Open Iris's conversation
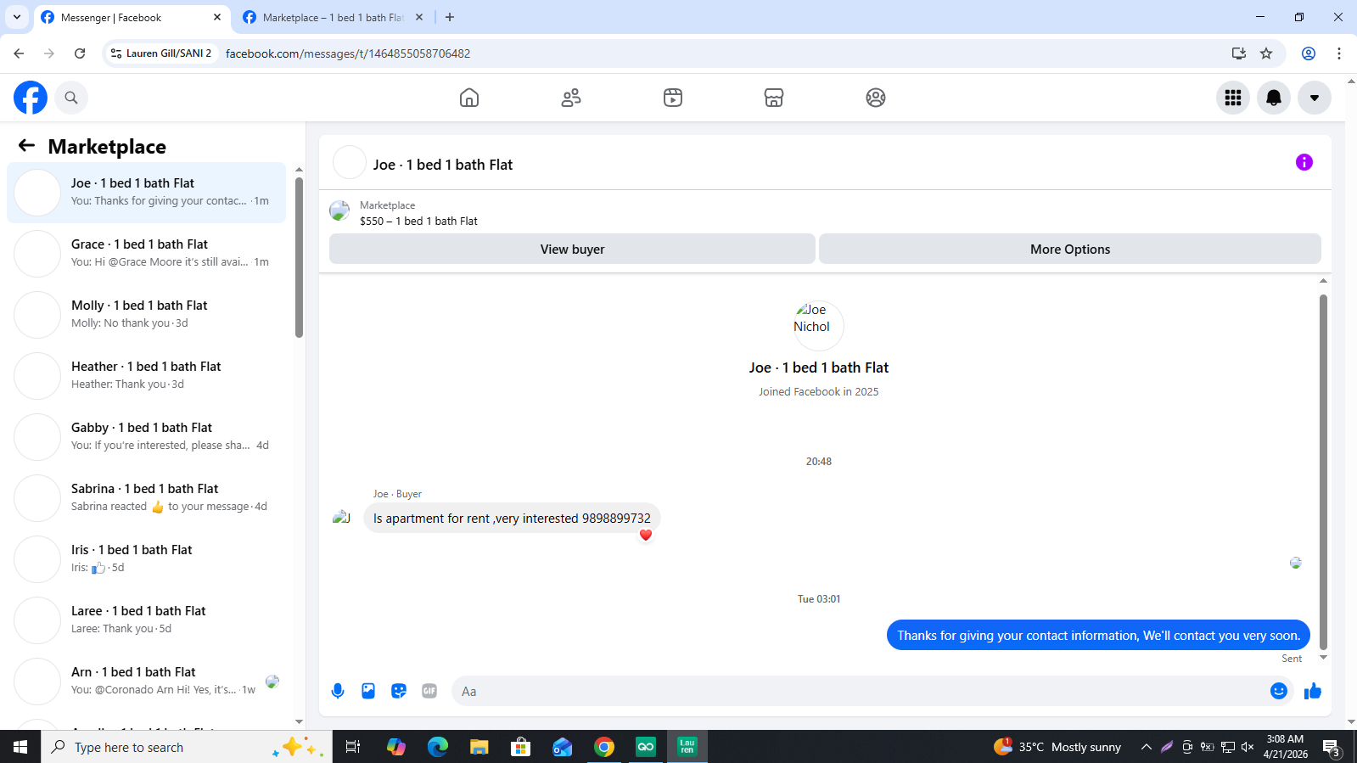Image resolution: width=1357 pixels, height=763 pixels. click(146, 559)
